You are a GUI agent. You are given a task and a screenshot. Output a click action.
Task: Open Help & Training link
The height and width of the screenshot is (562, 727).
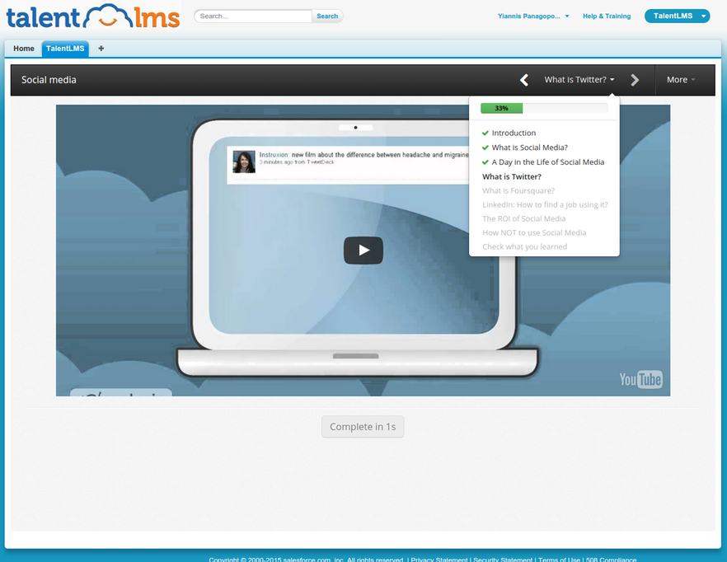(x=607, y=16)
